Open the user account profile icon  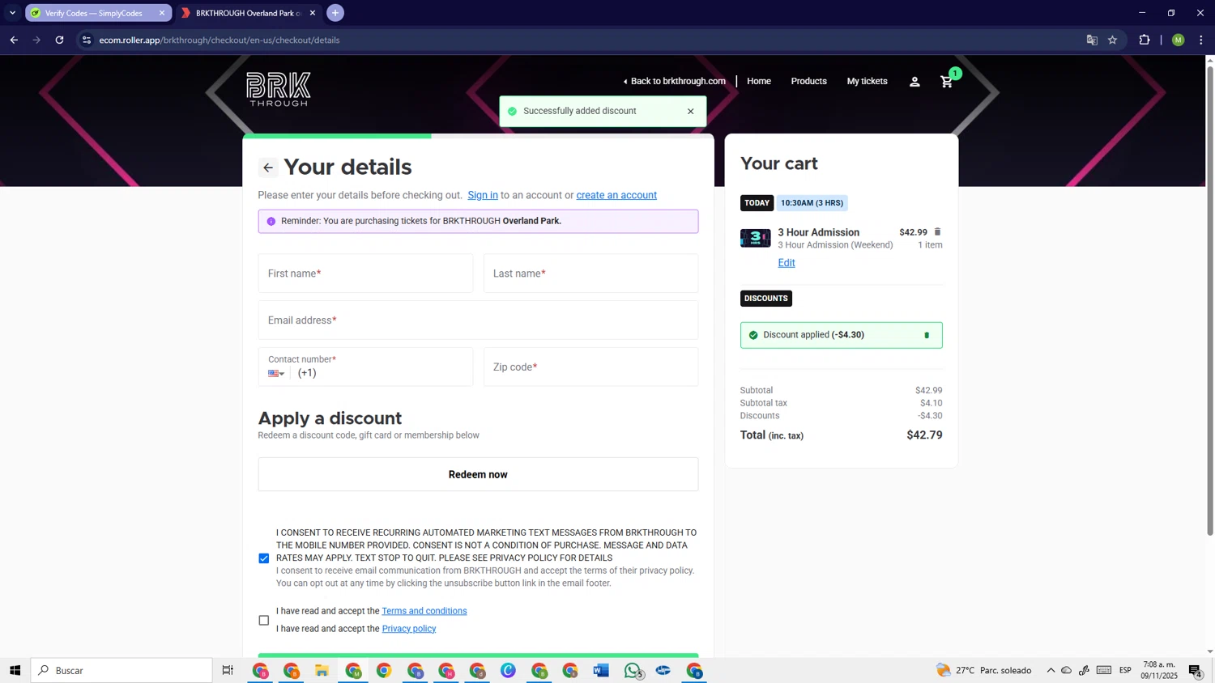pyautogui.click(x=914, y=82)
